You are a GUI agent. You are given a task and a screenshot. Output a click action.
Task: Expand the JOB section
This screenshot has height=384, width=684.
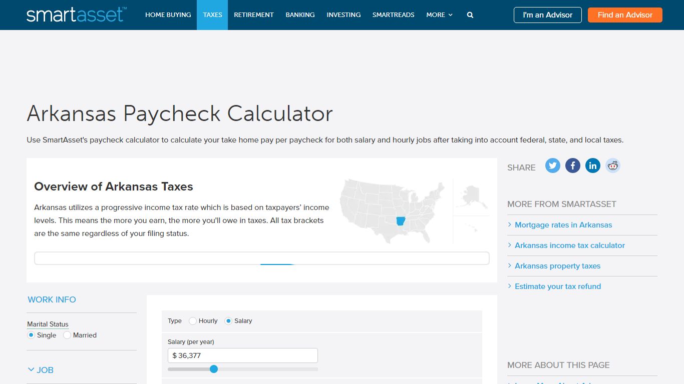point(41,370)
